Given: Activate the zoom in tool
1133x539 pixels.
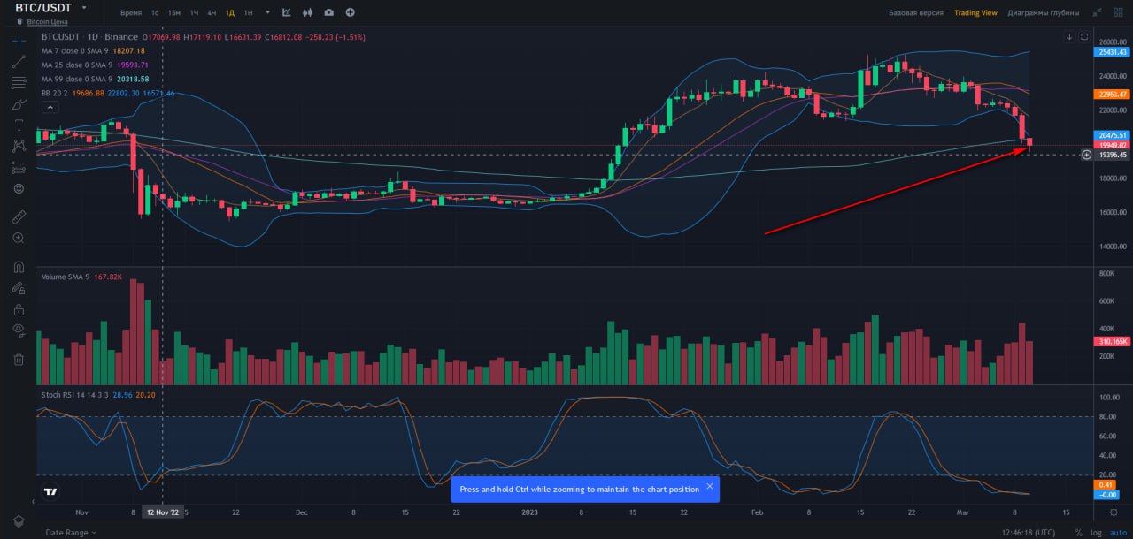Looking at the screenshot, I should (x=19, y=238).
